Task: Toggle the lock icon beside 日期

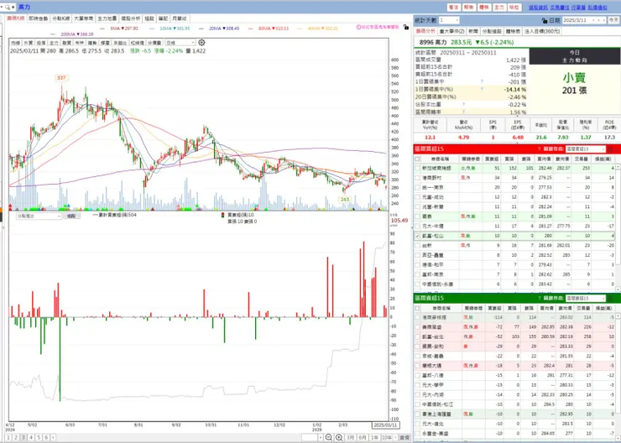Action: click(x=545, y=20)
